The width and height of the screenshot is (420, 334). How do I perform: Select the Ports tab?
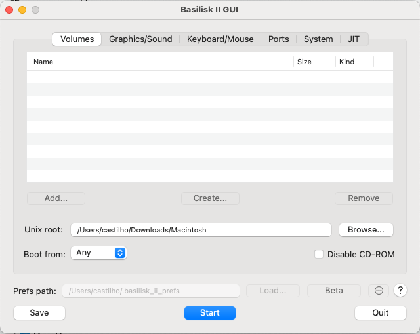(x=278, y=39)
